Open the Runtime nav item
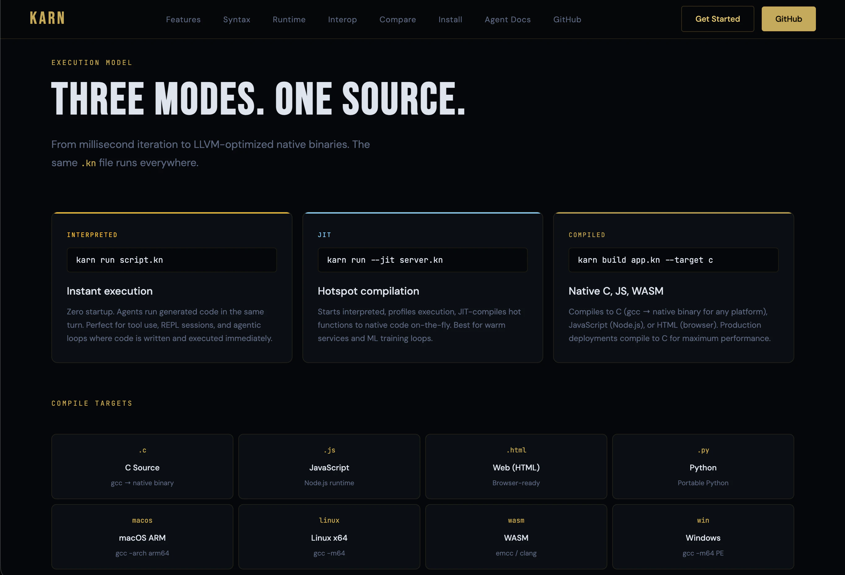 click(289, 19)
